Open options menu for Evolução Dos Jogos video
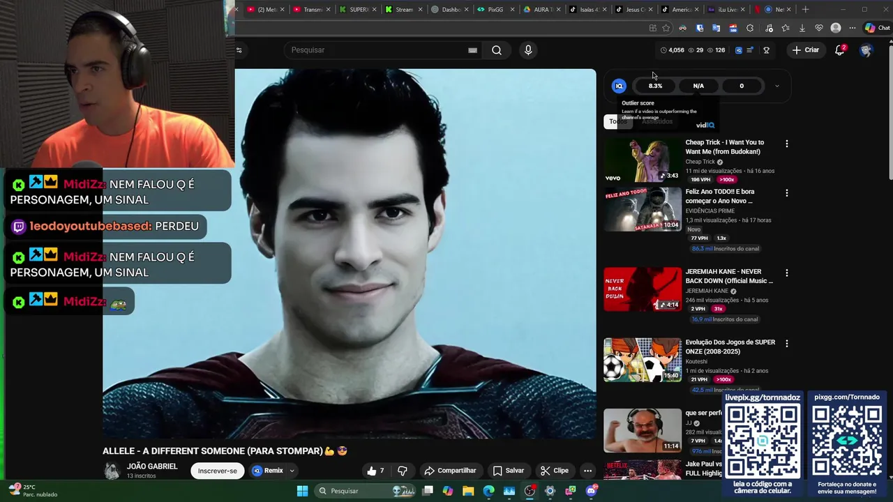The image size is (893, 502). click(x=787, y=344)
